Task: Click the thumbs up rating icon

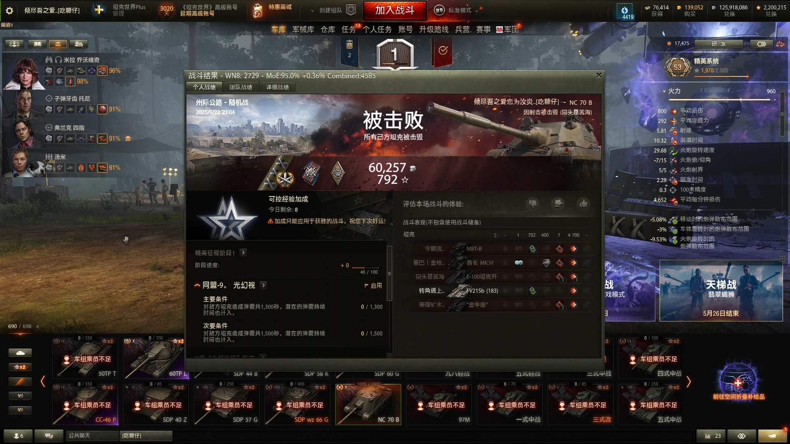Action: tap(583, 203)
